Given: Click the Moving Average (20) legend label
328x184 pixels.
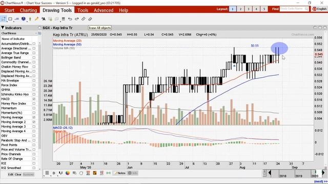Looking at the screenshot, I should (x=67, y=41).
